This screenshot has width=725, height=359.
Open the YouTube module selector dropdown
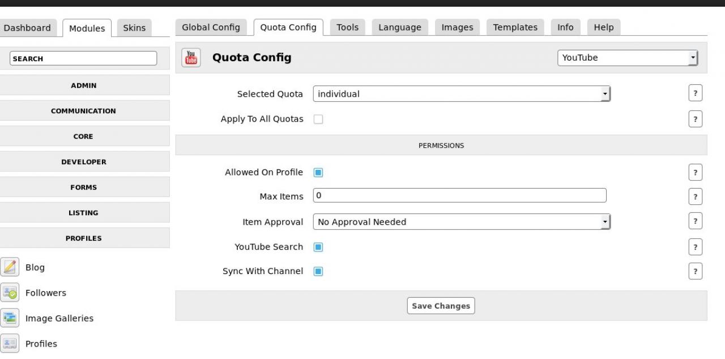coord(627,58)
